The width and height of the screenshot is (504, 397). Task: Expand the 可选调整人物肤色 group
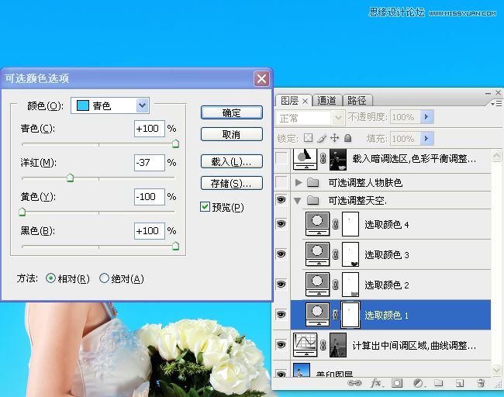coord(299,182)
